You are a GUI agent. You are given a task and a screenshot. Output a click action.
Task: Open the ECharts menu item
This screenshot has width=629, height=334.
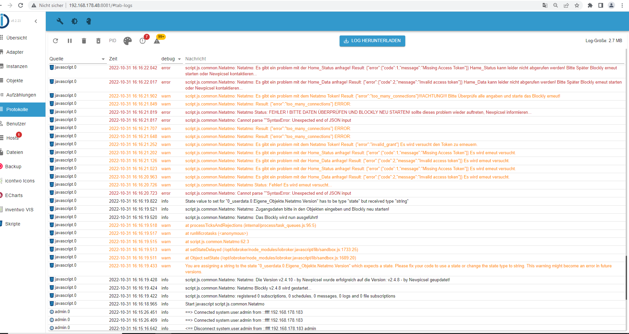pos(22,195)
